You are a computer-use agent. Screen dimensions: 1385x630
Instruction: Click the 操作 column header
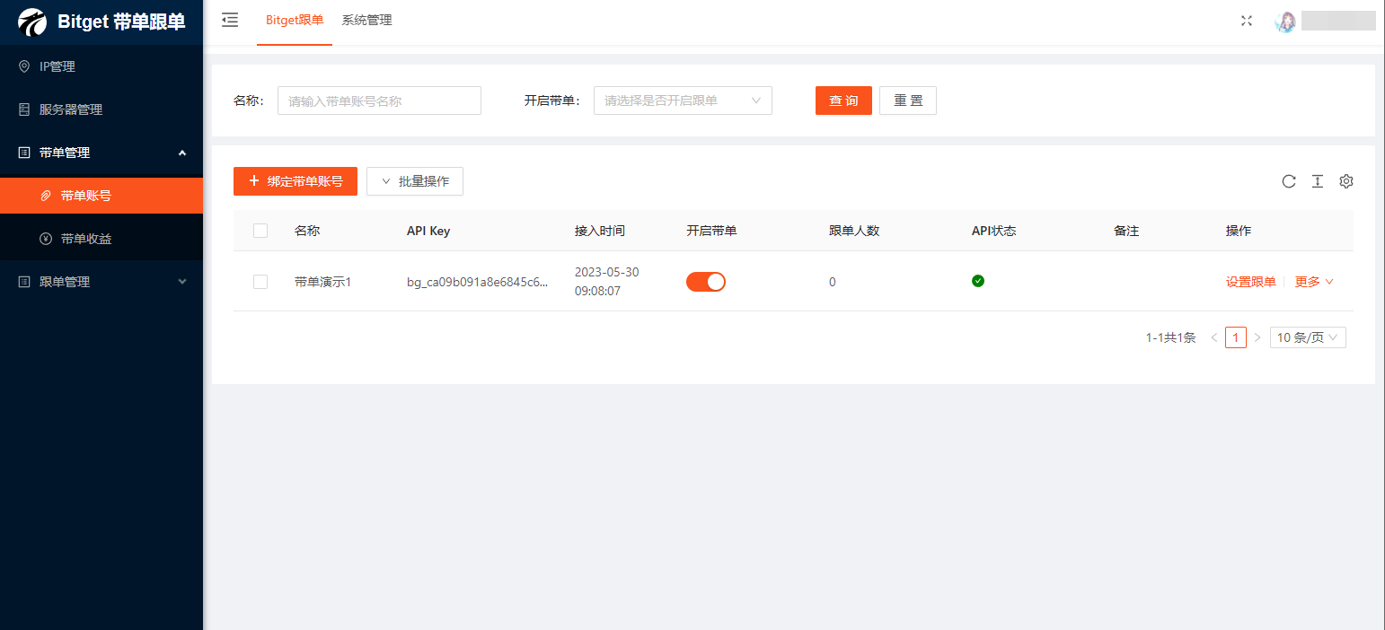click(x=1239, y=231)
